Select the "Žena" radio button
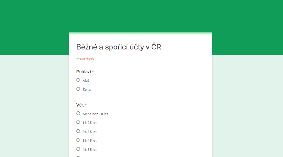 click(78, 89)
